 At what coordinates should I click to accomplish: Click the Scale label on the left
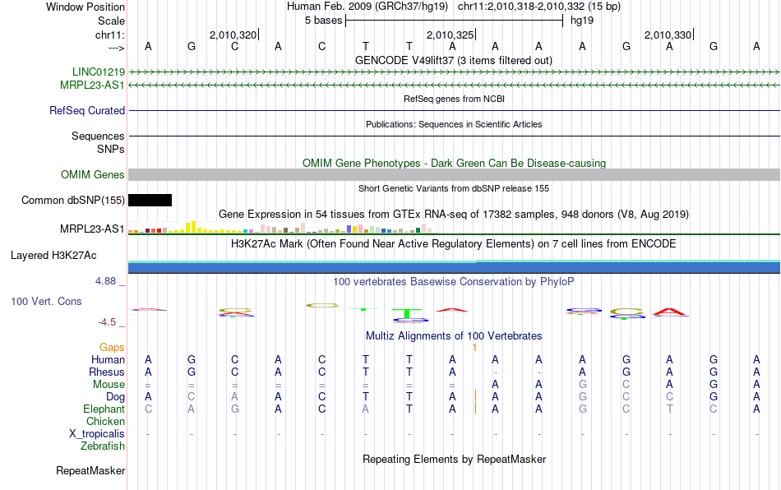[111, 21]
